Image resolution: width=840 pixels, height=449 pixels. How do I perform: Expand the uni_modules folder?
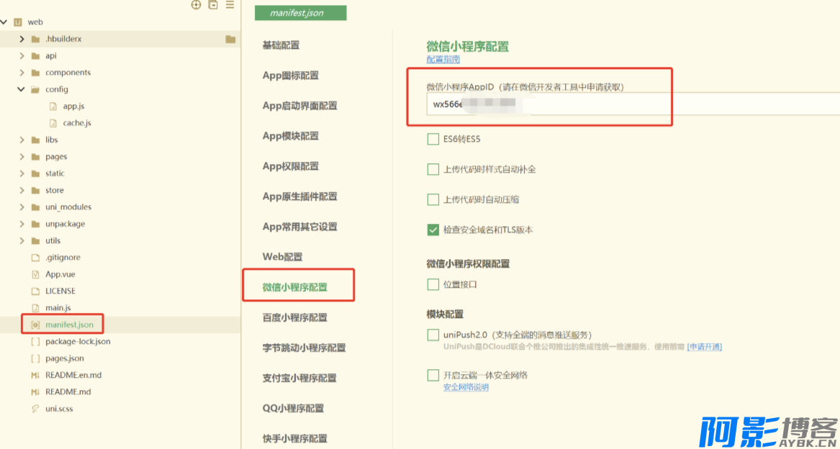[22, 207]
